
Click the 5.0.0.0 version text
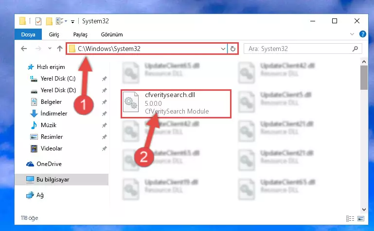pos(153,103)
